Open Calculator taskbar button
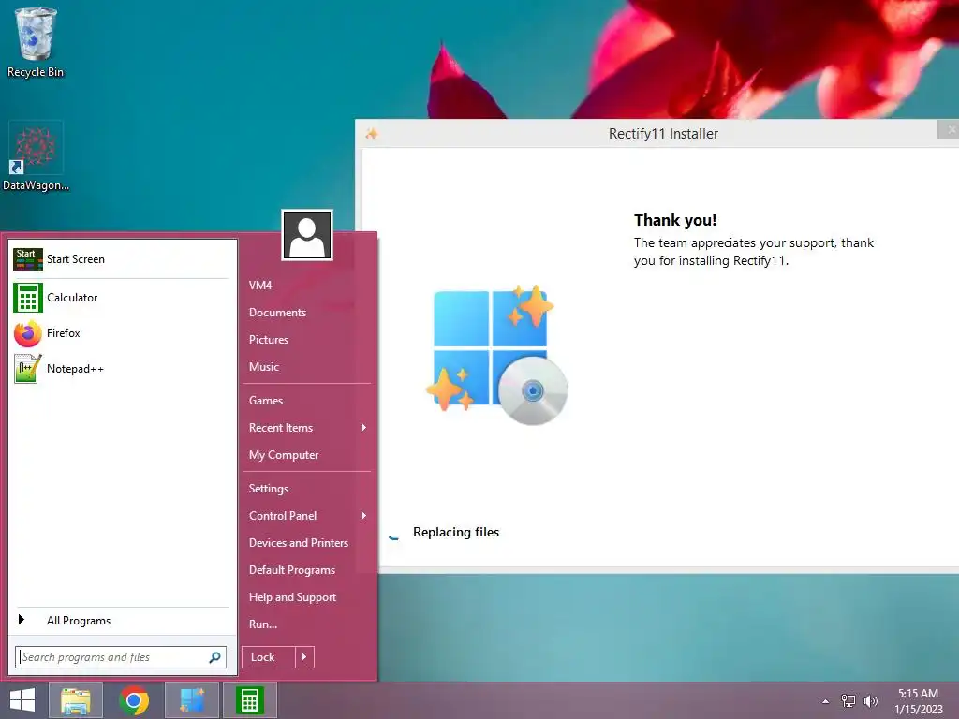The height and width of the screenshot is (719, 959). (249, 700)
